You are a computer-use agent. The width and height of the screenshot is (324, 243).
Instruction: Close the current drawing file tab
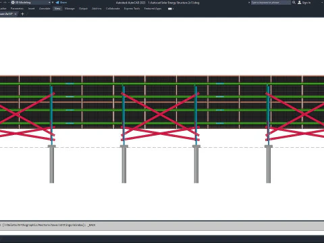(16, 14)
